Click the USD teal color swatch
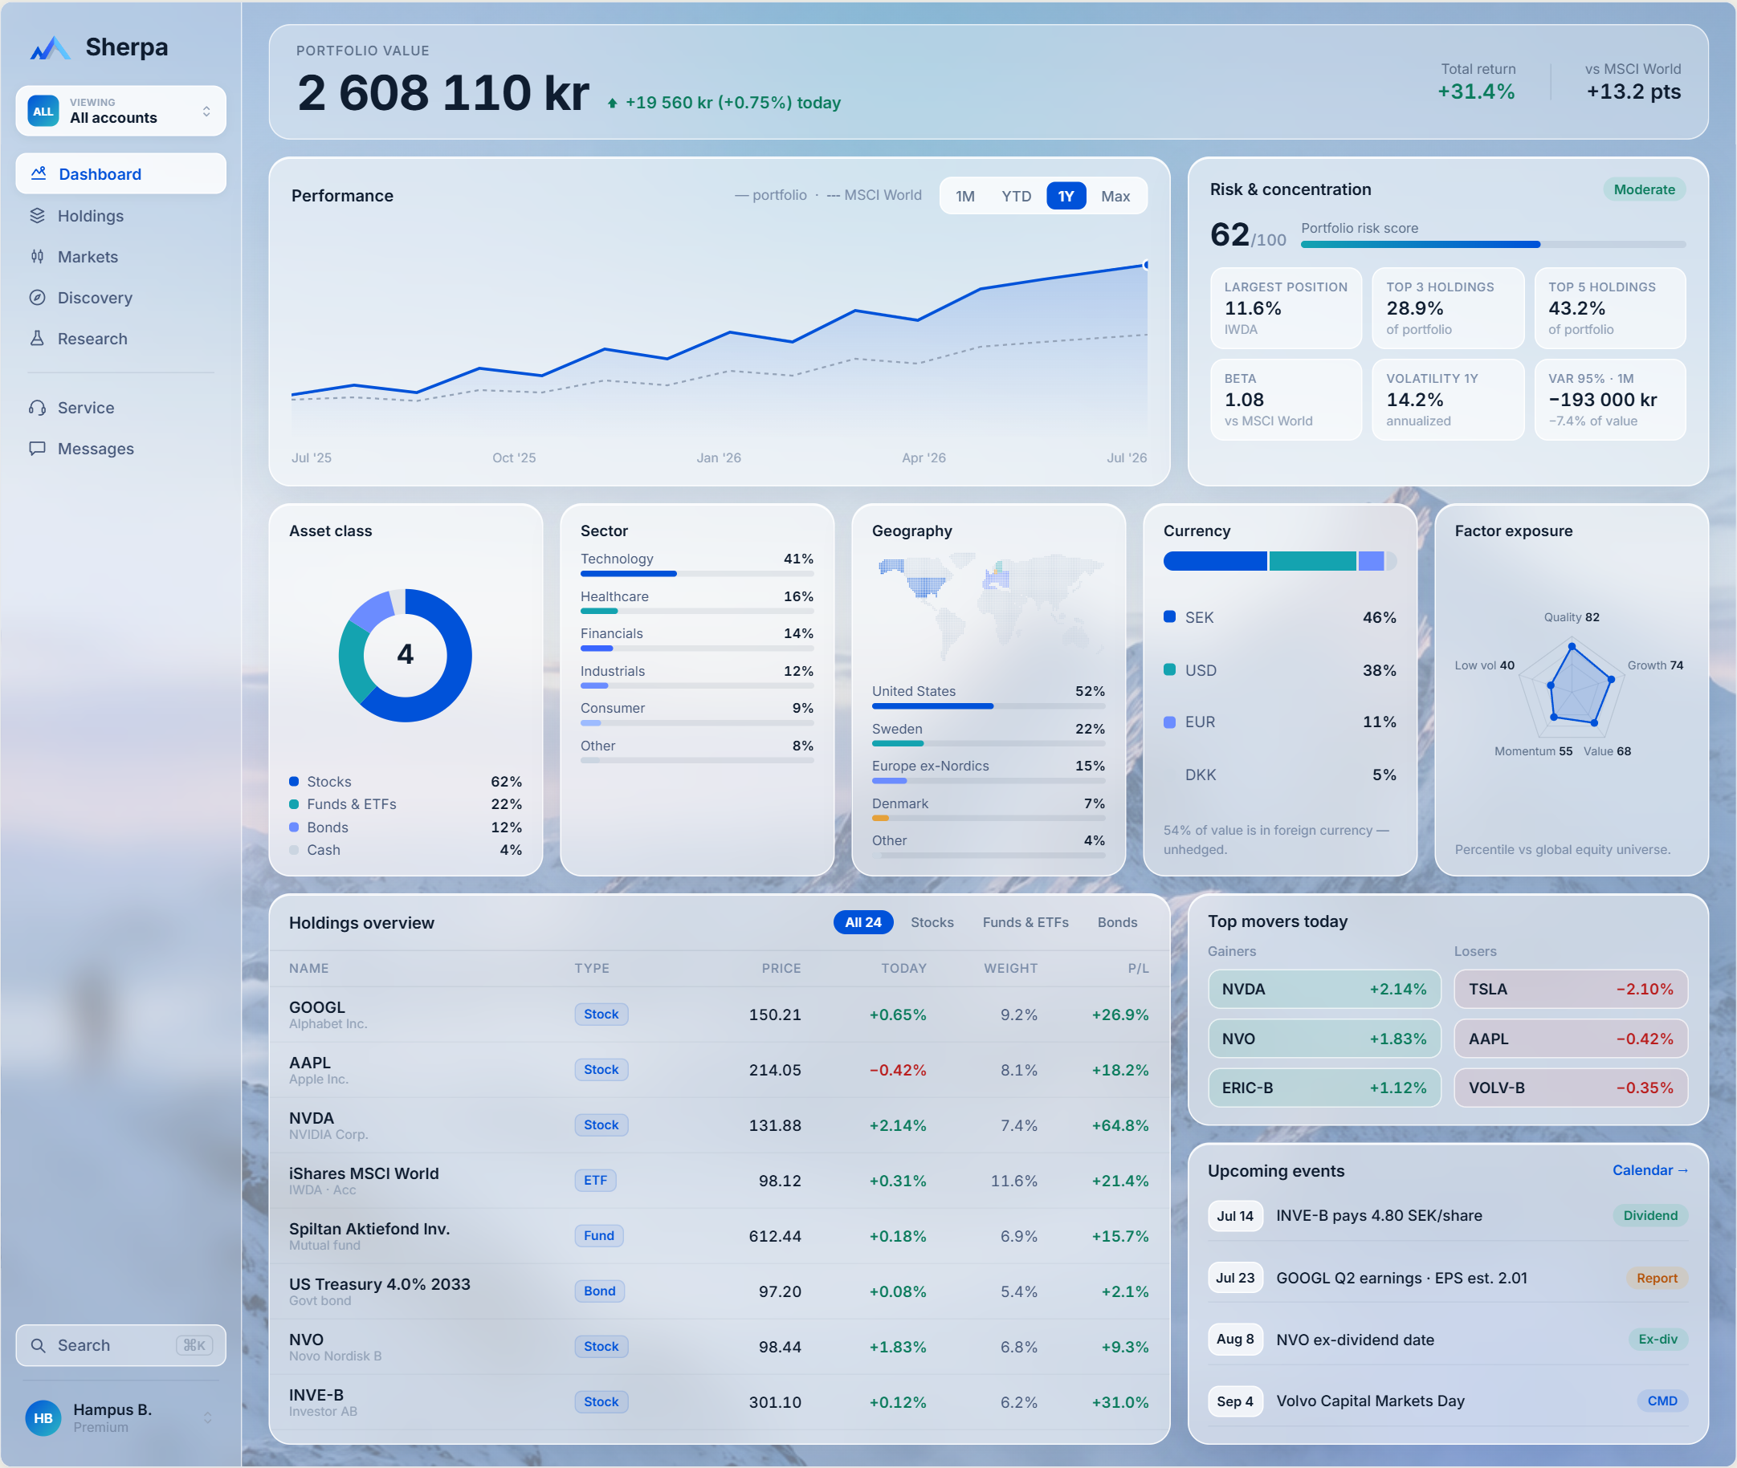Image resolution: width=1737 pixels, height=1468 pixels. [x=1169, y=669]
